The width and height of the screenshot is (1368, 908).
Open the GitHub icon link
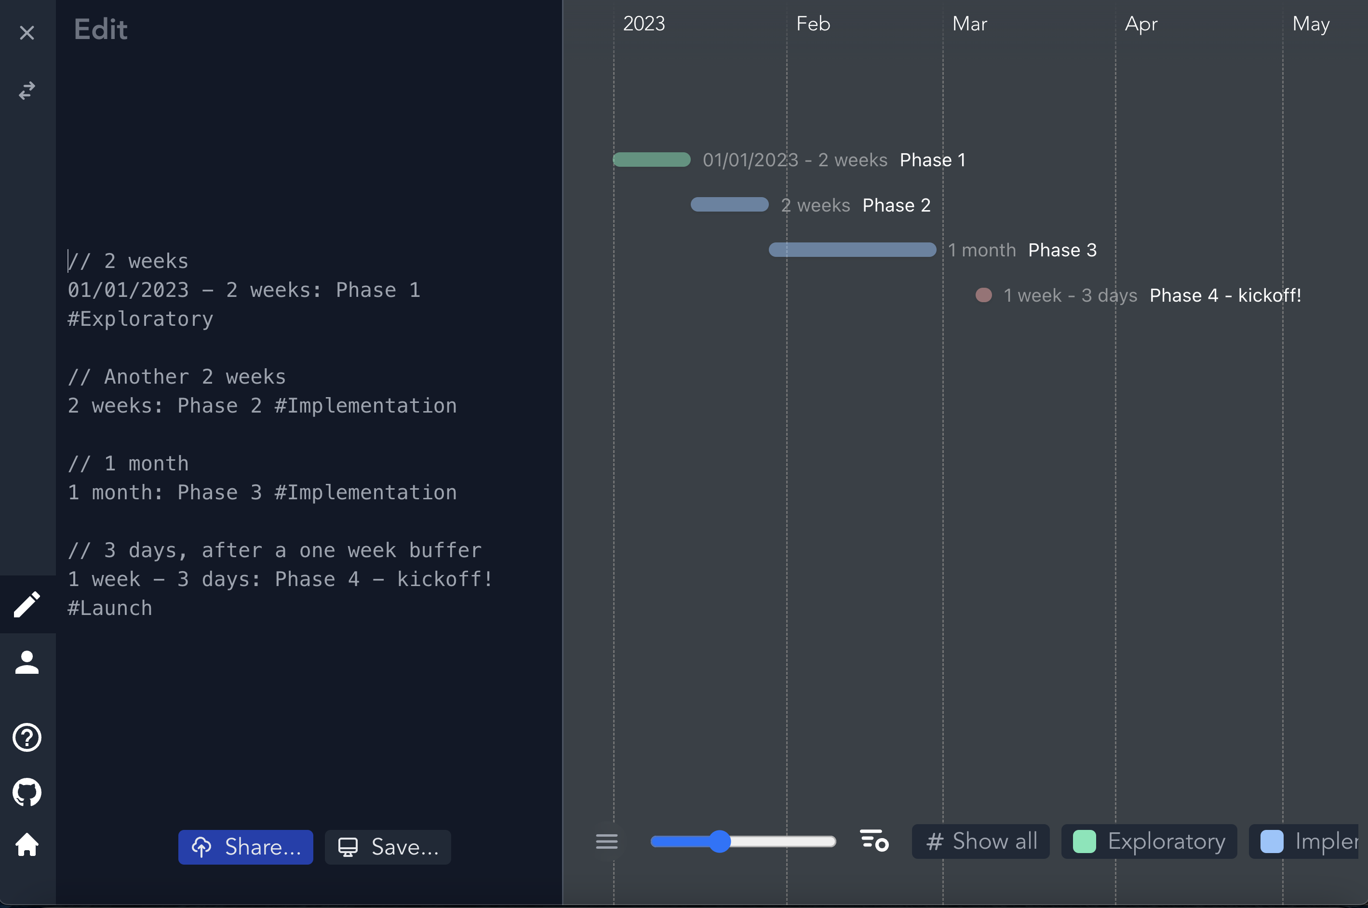tap(27, 791)
